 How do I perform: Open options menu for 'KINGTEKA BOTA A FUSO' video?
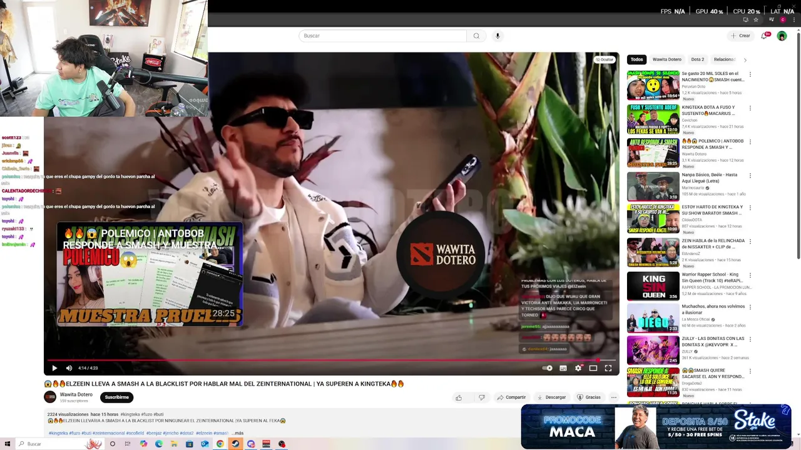(750, 108)
